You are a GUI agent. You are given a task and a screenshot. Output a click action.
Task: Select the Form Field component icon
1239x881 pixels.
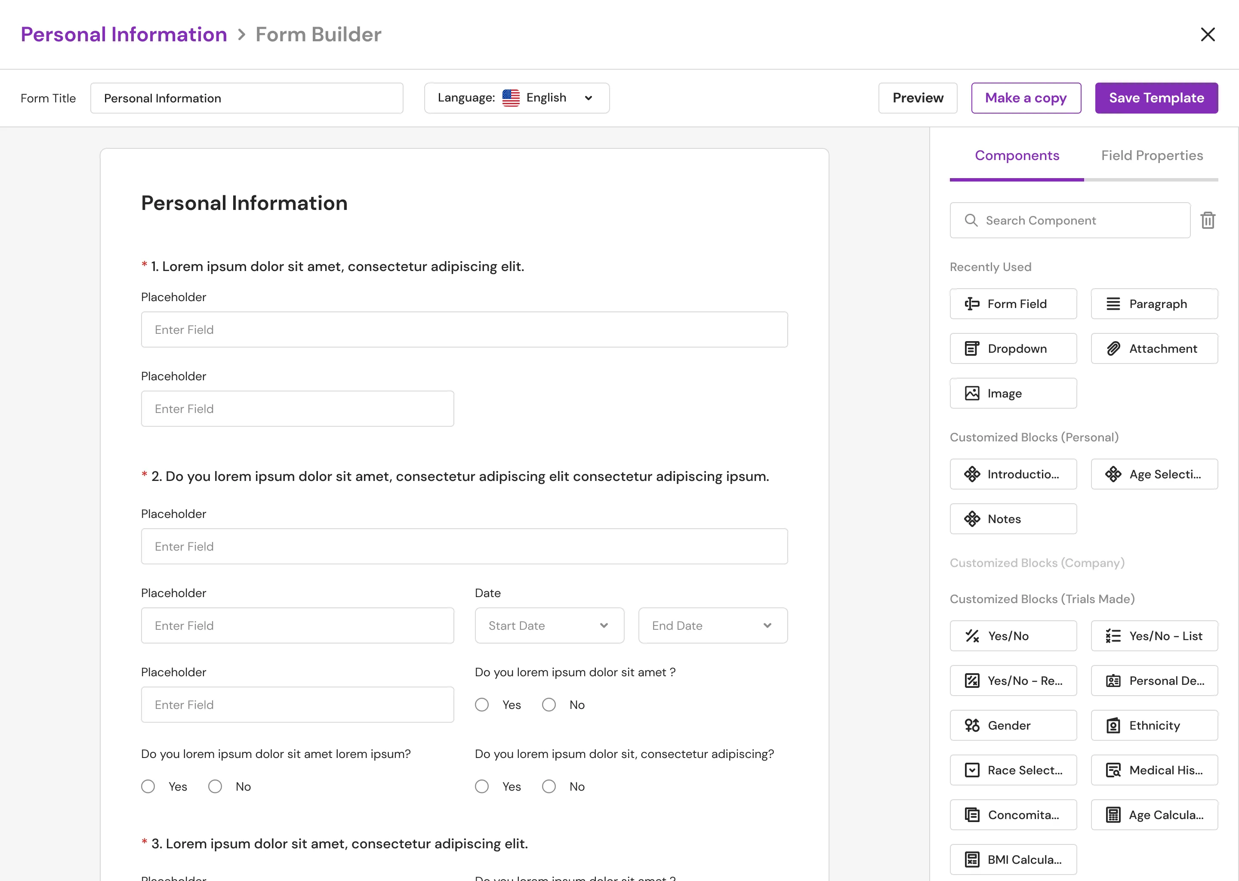(x=971, y=304)
